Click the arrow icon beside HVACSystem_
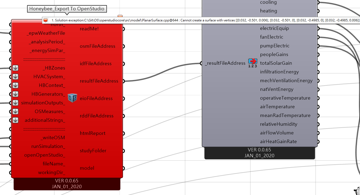Screen dimensions: 360x195 (x=16, y=77)
